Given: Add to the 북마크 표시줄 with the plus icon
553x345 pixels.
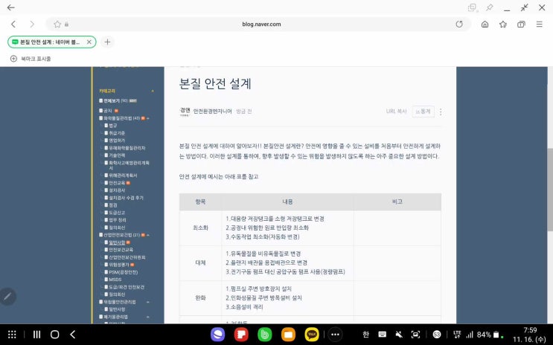Looking at the screenshot, I should 13,59.
